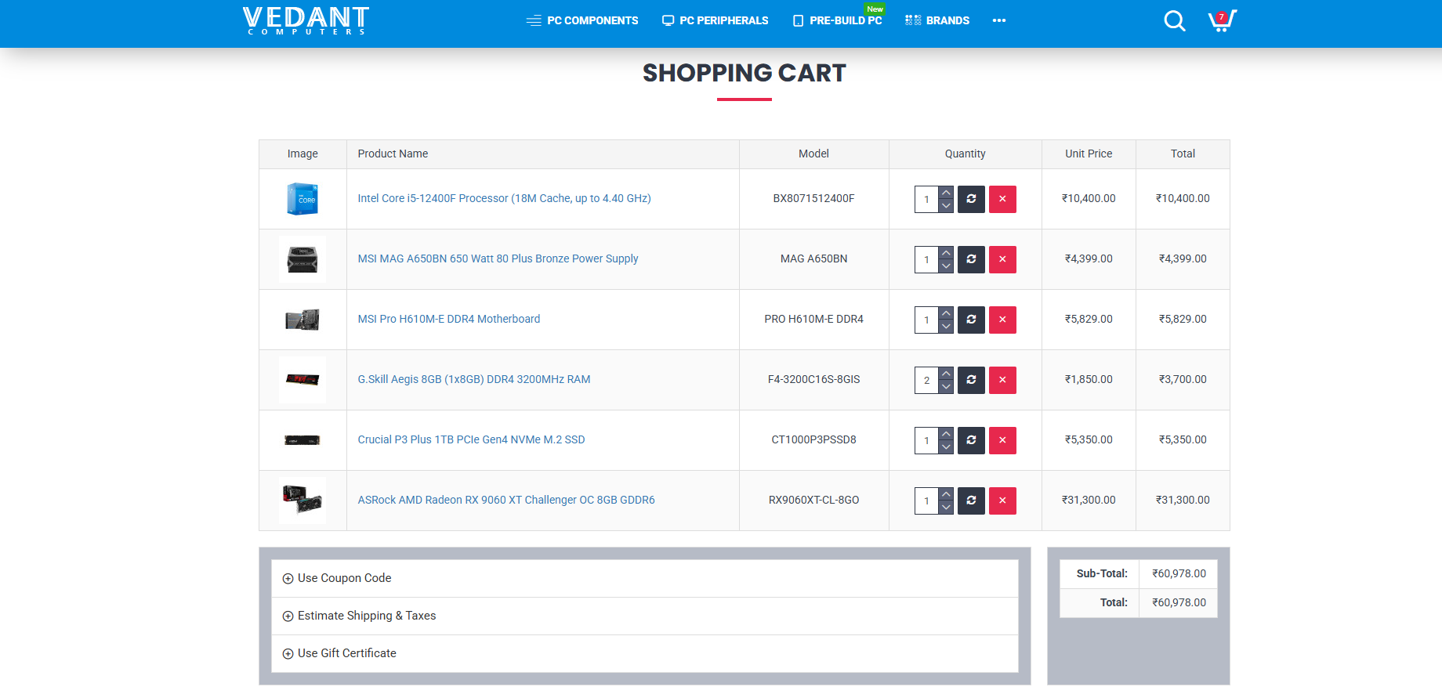Expand Use Coupon Code section
This screenshot has width=1442, height=694.
pos(645,578)
